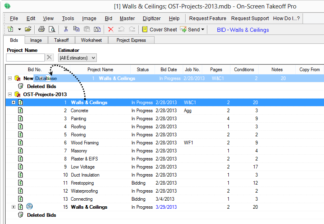This screenshot has width=324, height=224.
Task: Expand bid 1 Walls & Ceilings row
Action: 14,102
